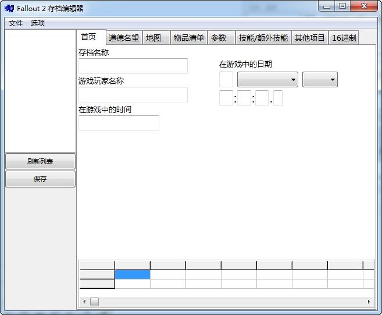Open the 选项 menu
The width and height of the screenshot is (382, 315).
[38, 23]
